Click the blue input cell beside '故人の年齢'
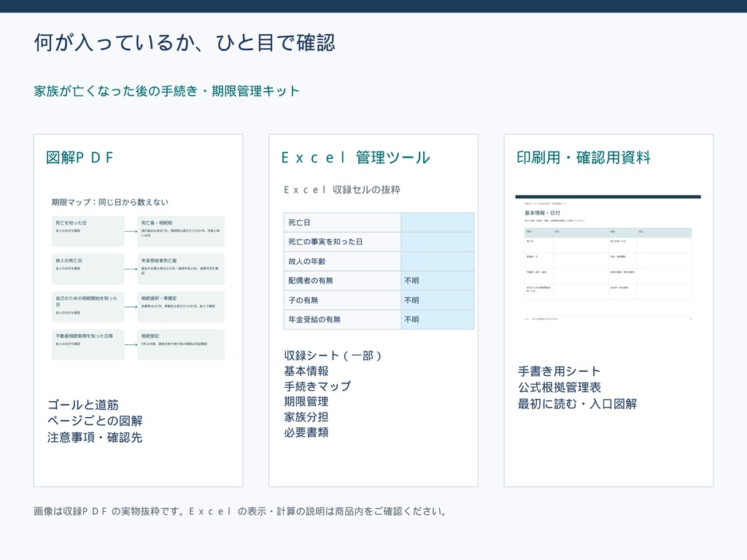This screenshot has height=560, width=747. [438, 262]
